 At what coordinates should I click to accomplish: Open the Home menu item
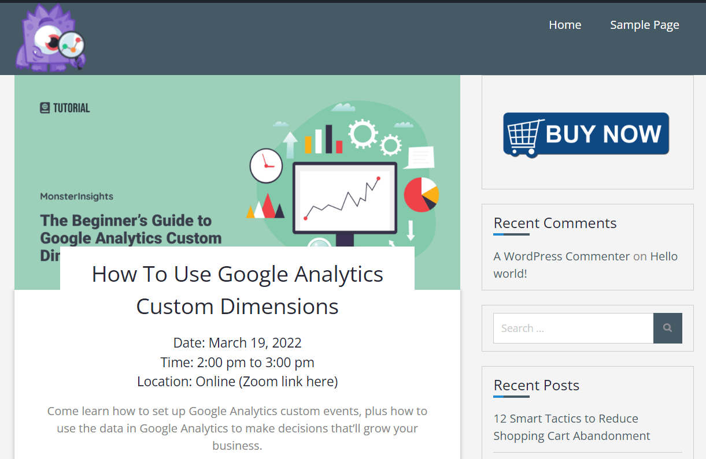(565, 25)
